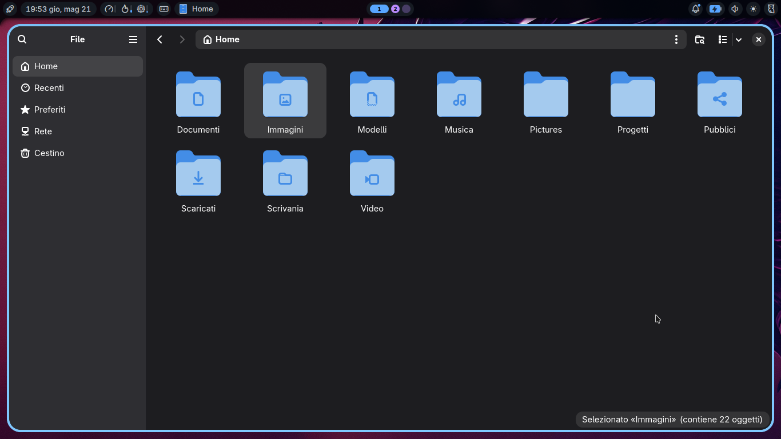Select the Pubblici shared folder icon
The width and height of the screenshot is (781, 439).
click(x=720, y=94)
